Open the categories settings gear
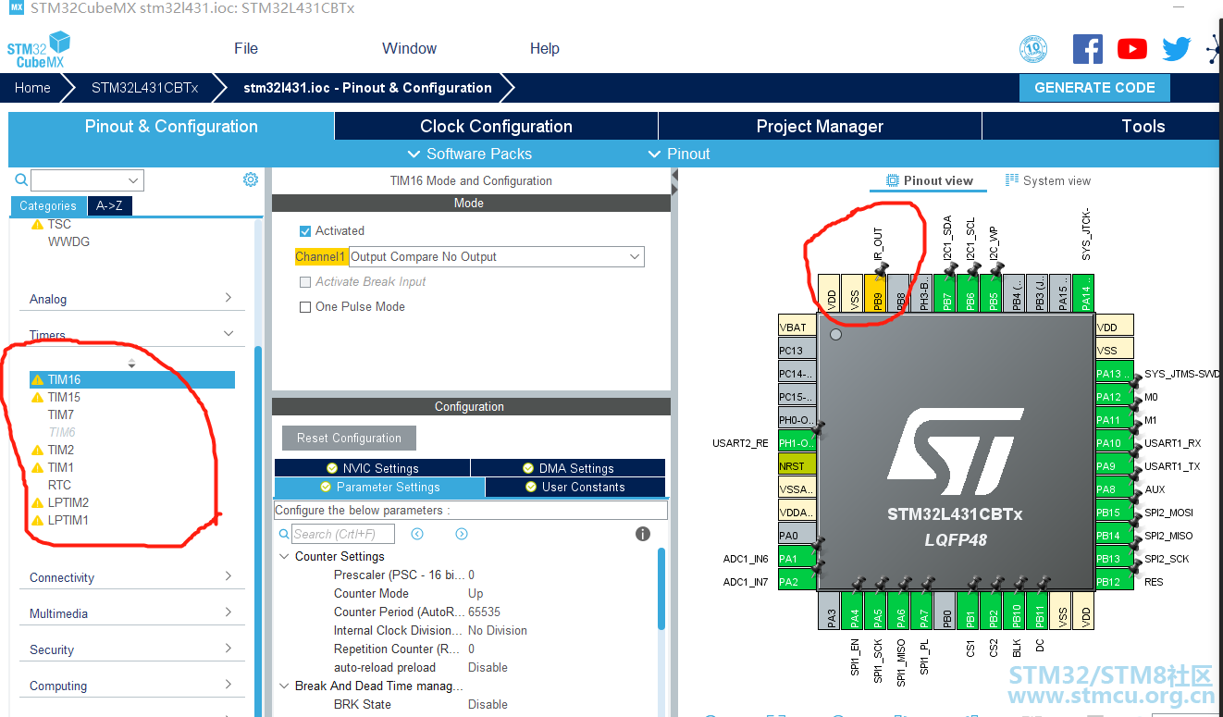The height and width of the screenshot is (717, 1223). tap(251, 179)
